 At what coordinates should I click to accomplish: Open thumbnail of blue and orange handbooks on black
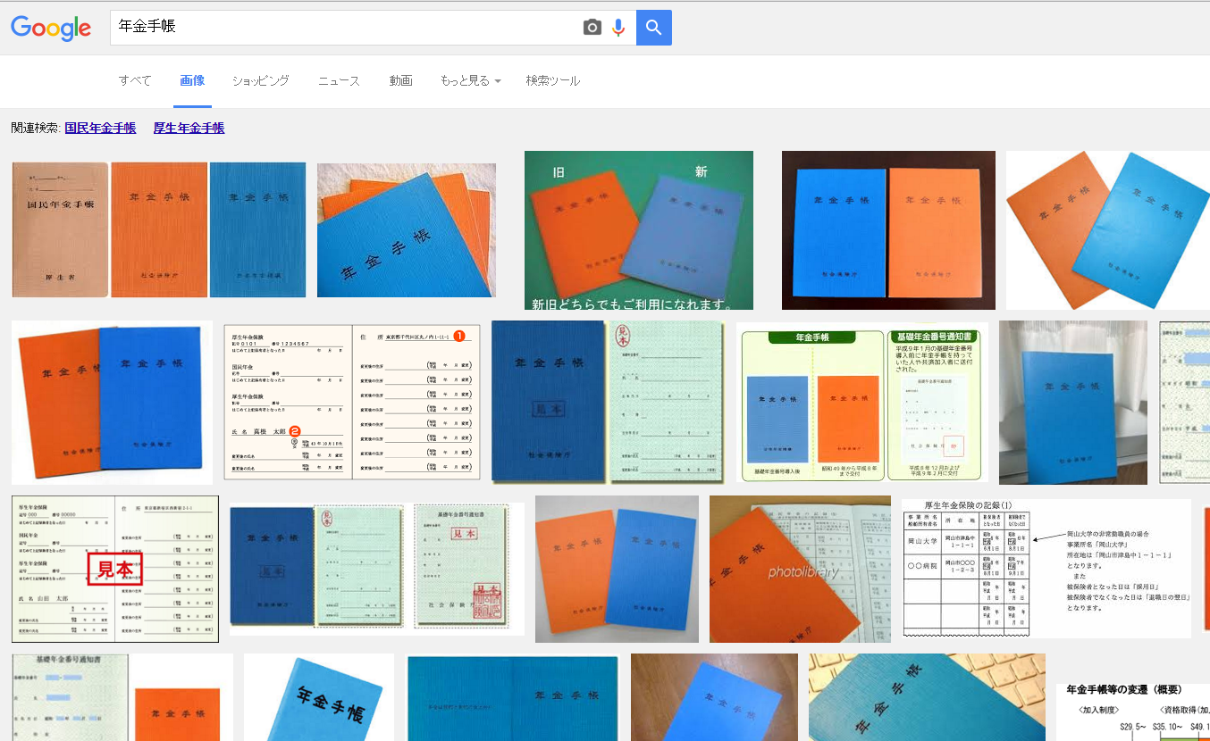coord(888,230)
